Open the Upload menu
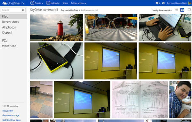The height and width of the screenshot is (122, 192). click(x=53, y=3)
